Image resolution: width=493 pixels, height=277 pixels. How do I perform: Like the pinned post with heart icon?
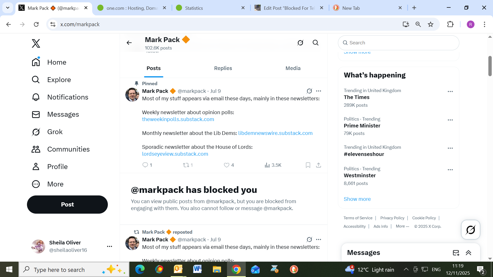(x=226, y=165)
